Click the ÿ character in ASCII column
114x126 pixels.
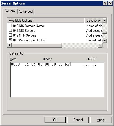click(x=95, y=64)
